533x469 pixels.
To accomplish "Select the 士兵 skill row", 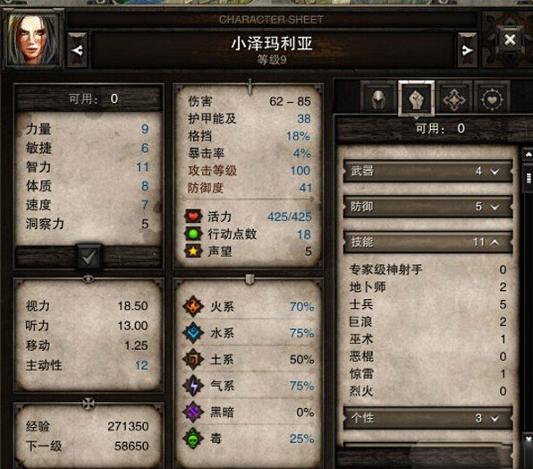I will point(427,304).
